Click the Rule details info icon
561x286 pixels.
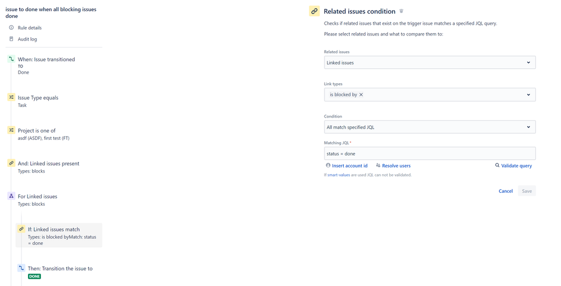(x=11, y=28)
